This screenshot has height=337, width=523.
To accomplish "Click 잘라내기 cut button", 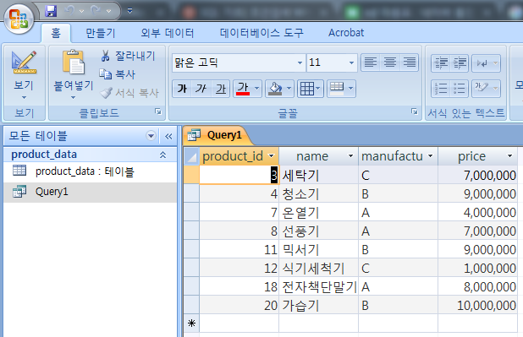I will click(x=128, y=56).
